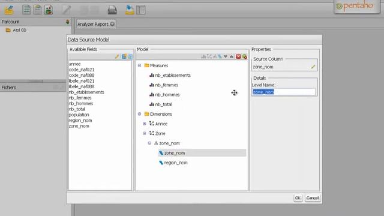Select region_nom in Available Fields
This screenshot has width=384, height=216.
80,121
